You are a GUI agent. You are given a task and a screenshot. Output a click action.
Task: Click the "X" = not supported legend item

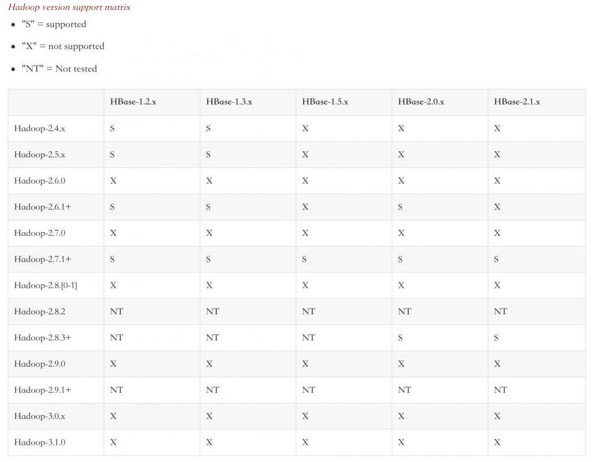pyautogui.click(x=63, y=46)
